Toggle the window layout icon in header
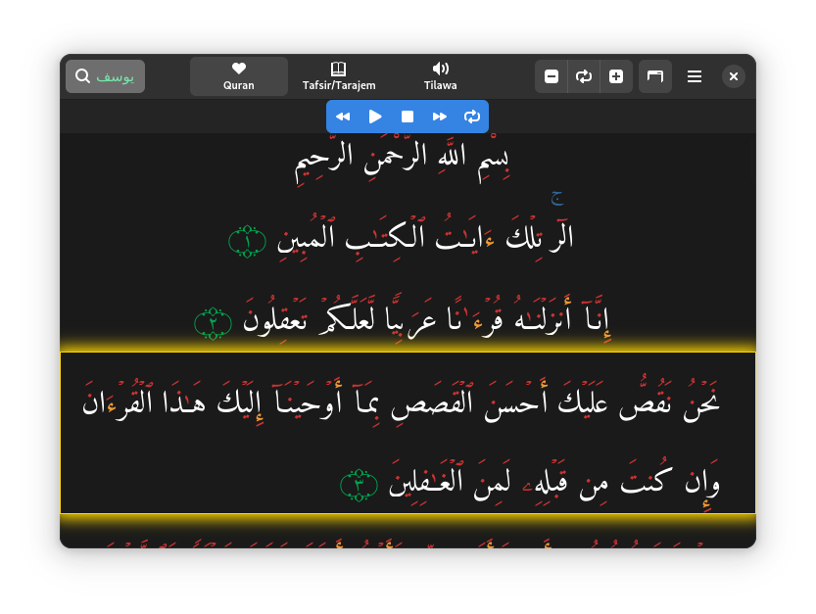 pyautogui.click(x=655, y=76)
